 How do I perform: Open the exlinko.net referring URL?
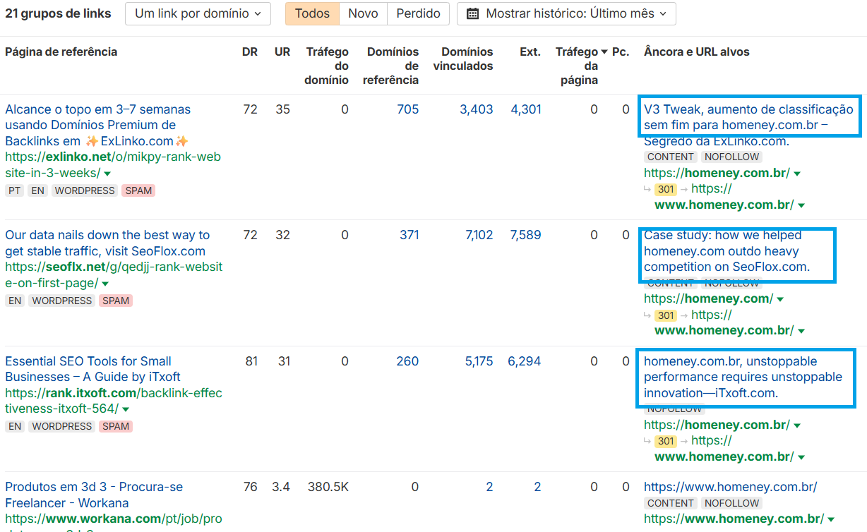113,164
